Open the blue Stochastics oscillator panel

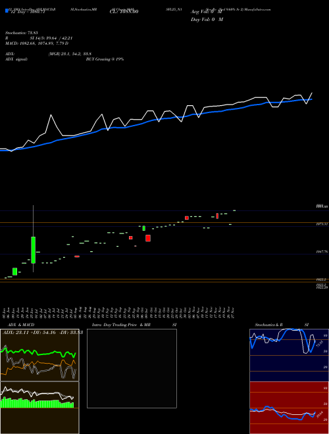(x=289, y=355)
